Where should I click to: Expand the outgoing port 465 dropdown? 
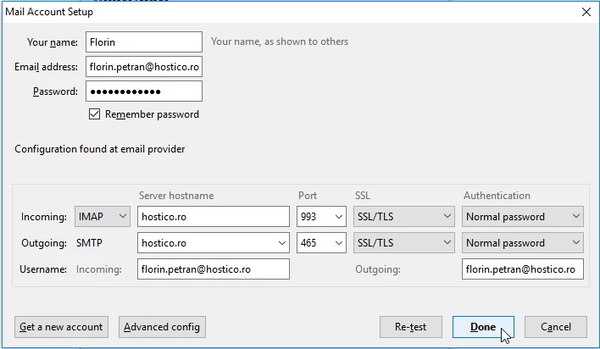point(322,243)
